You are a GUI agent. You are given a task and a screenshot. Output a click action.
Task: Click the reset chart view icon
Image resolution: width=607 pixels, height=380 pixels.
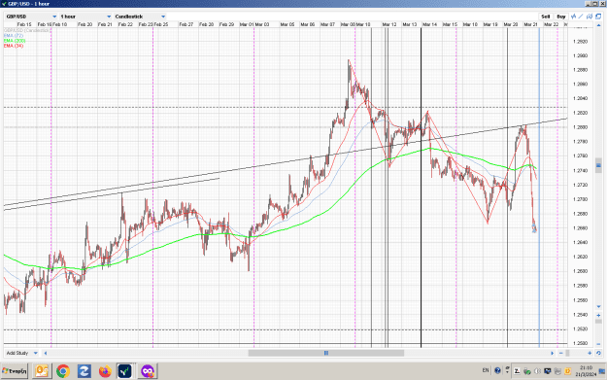click(x=598, y=353)
